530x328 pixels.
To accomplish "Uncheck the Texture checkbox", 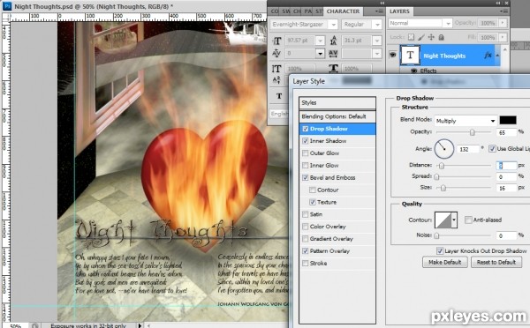I will (313, 202).
